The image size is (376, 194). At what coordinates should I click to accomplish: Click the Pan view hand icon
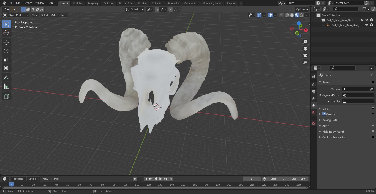[305, 49]
